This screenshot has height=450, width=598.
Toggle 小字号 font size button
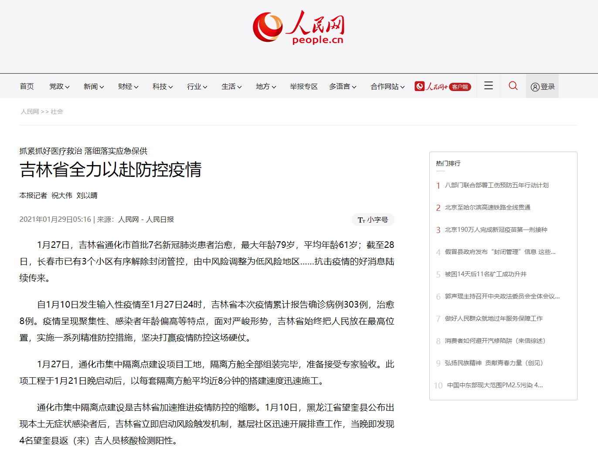373,220
